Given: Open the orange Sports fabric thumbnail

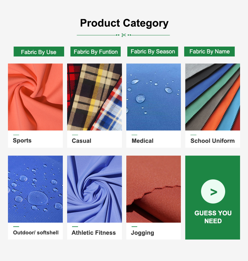Looking at the screenshot, I should point(35,97).
